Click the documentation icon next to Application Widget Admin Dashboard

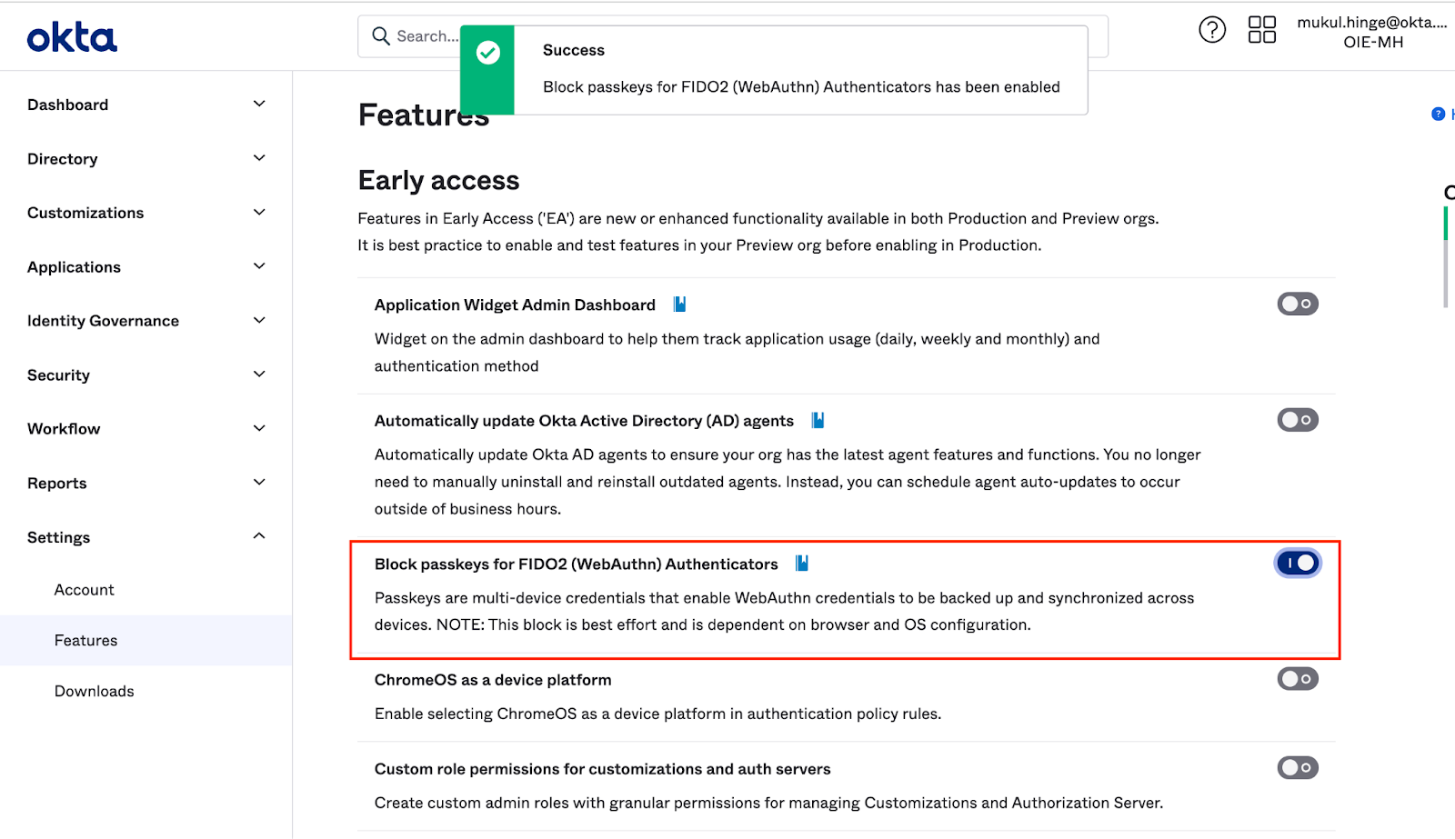tap(678, 304)
